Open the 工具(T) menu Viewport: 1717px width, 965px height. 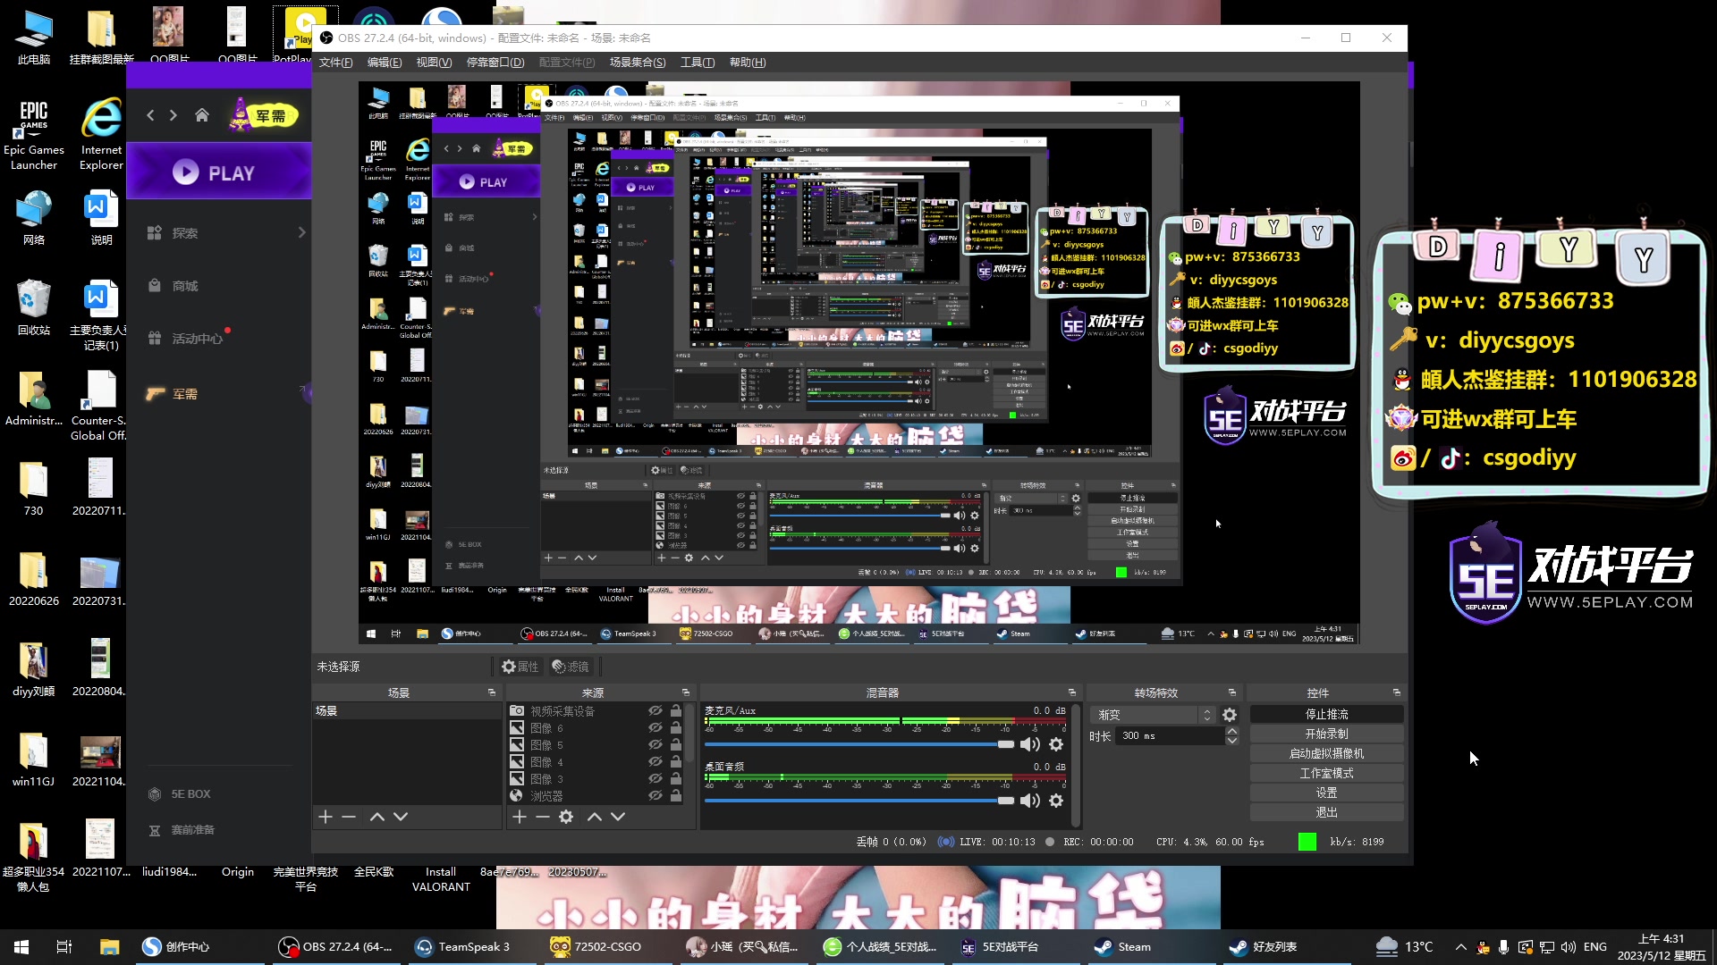[698, 63]
